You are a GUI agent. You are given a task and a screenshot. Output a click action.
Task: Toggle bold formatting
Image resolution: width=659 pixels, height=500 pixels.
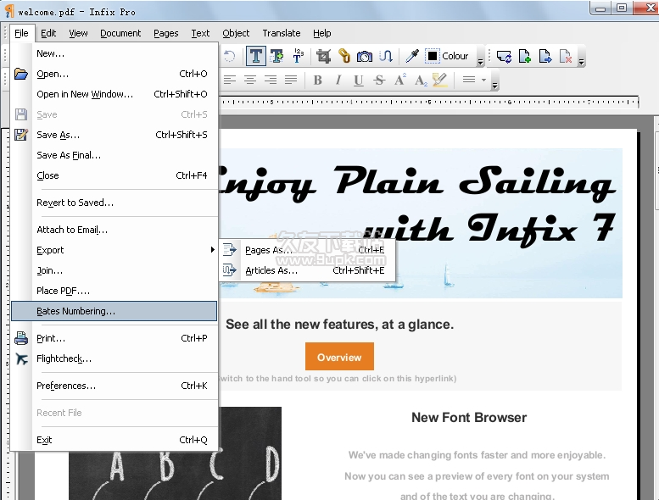(x=318, y=80)
